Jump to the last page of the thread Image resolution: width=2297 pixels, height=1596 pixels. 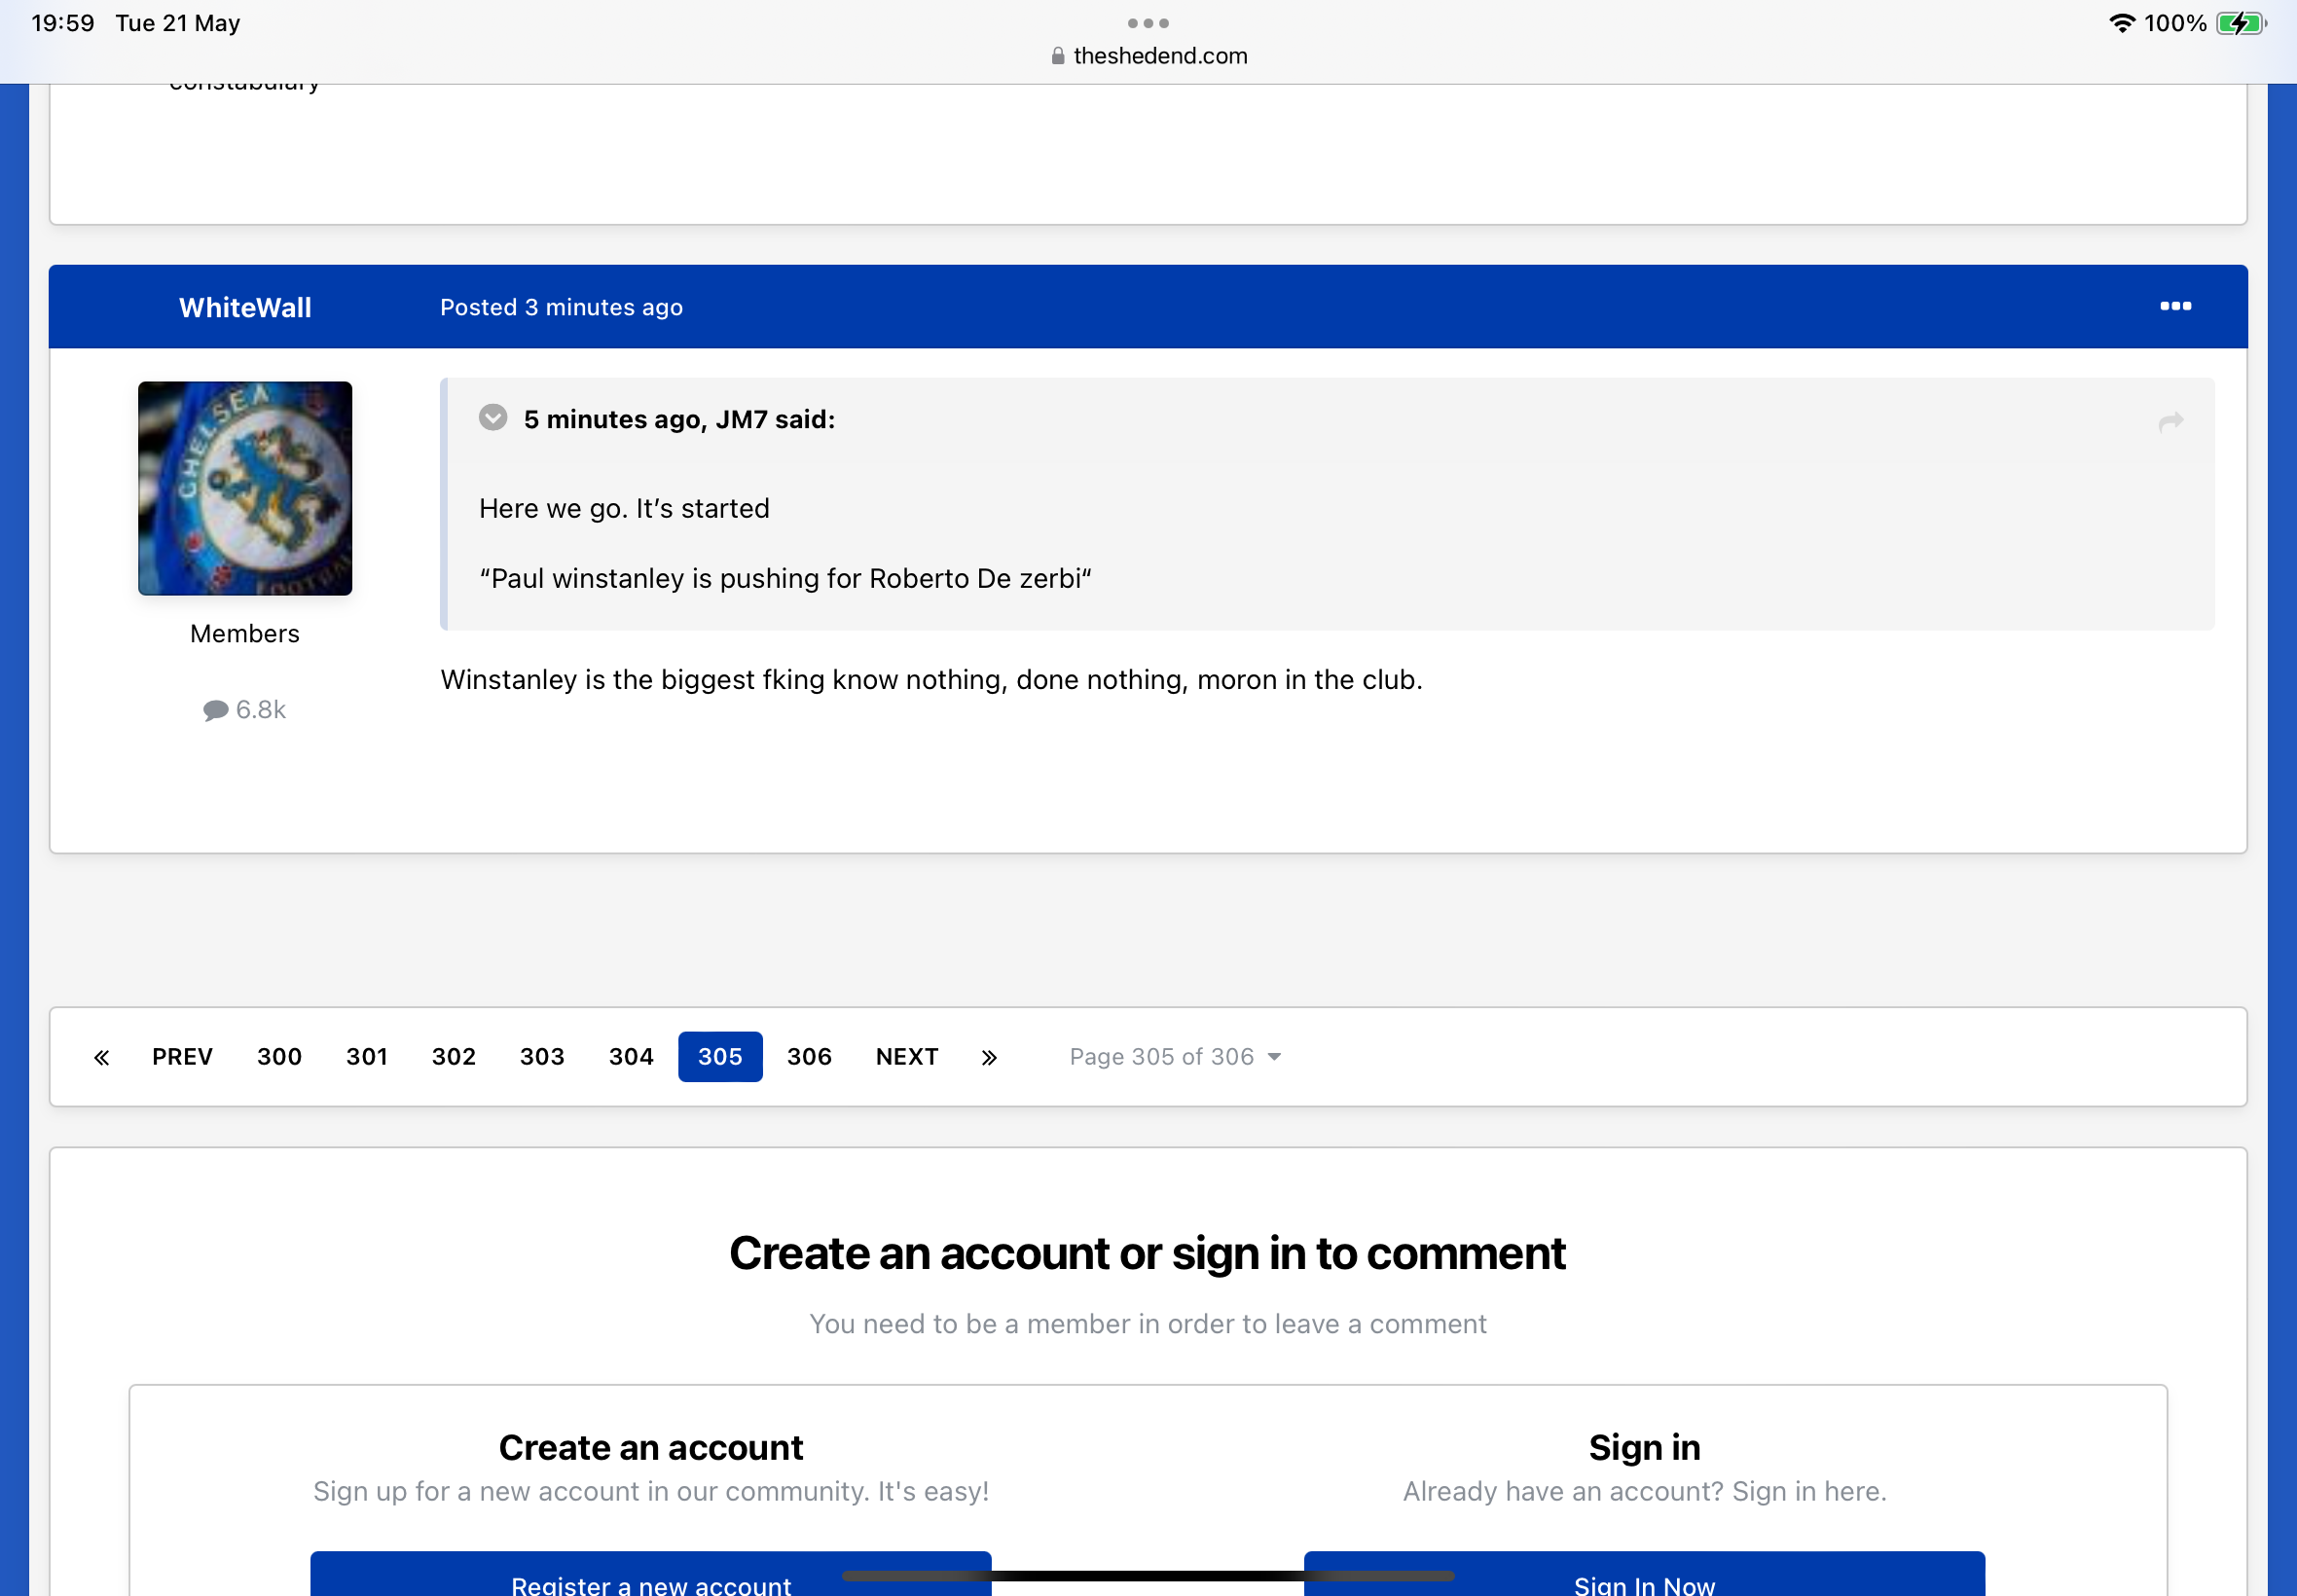[x=989, y=1057]
